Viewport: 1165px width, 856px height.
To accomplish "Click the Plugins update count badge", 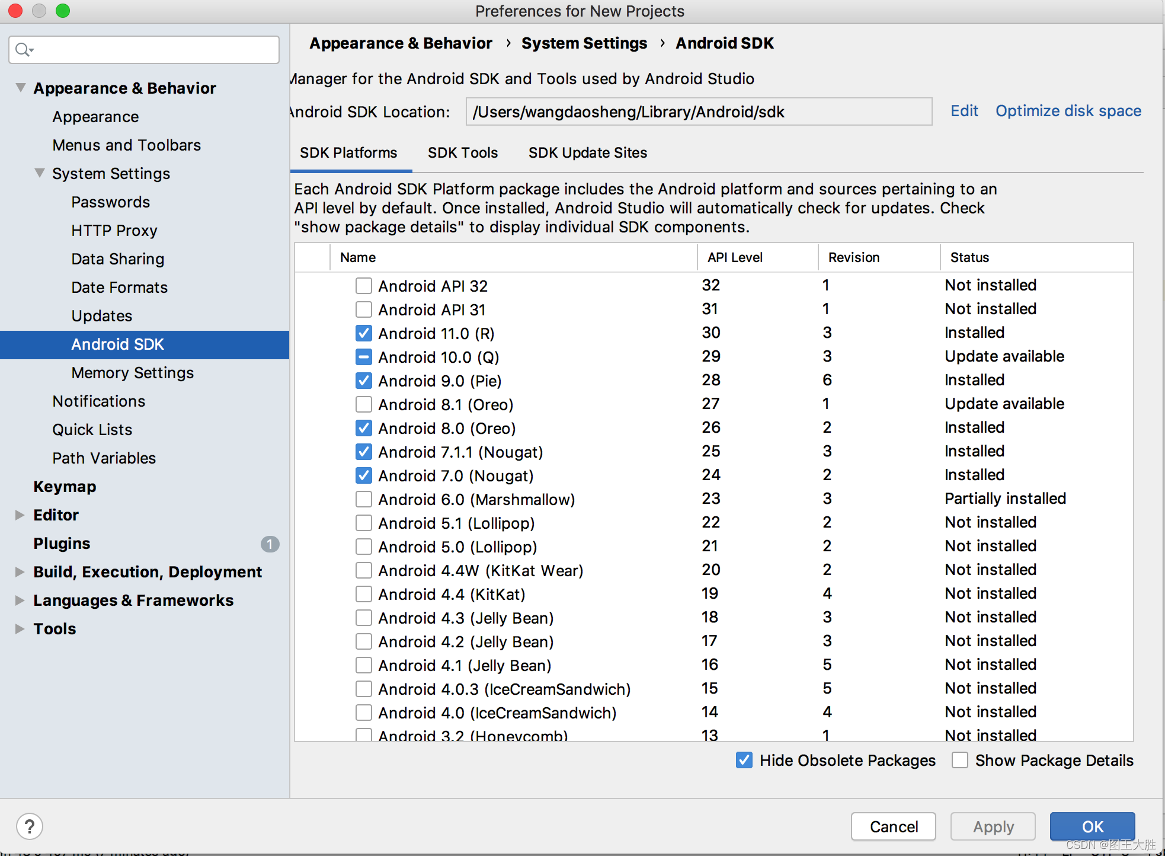I will point(270,544).
